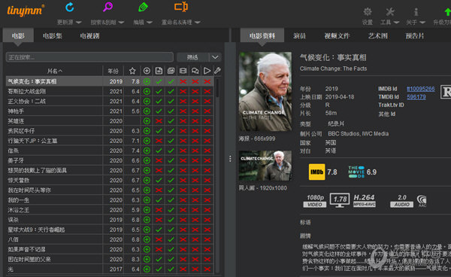Click the three-dot panel splitter handle

coord(230,159)
